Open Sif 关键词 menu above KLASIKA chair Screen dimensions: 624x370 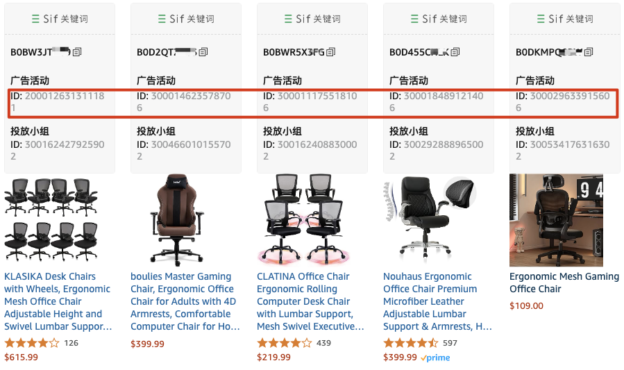click(x=60, y=19)
